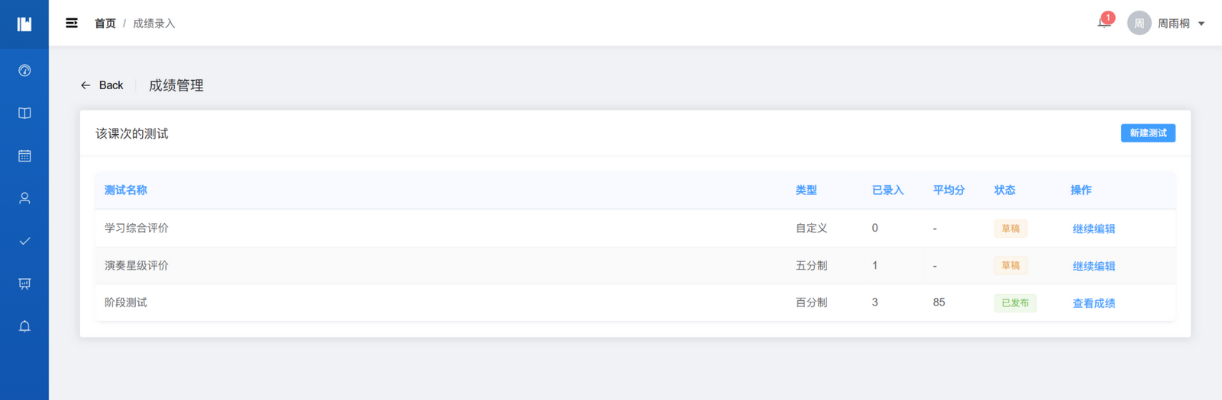Expand the 周雨桐 user dropdown arrow
The width and height of the screenshot is (1222, 400).
[1201, 24]
